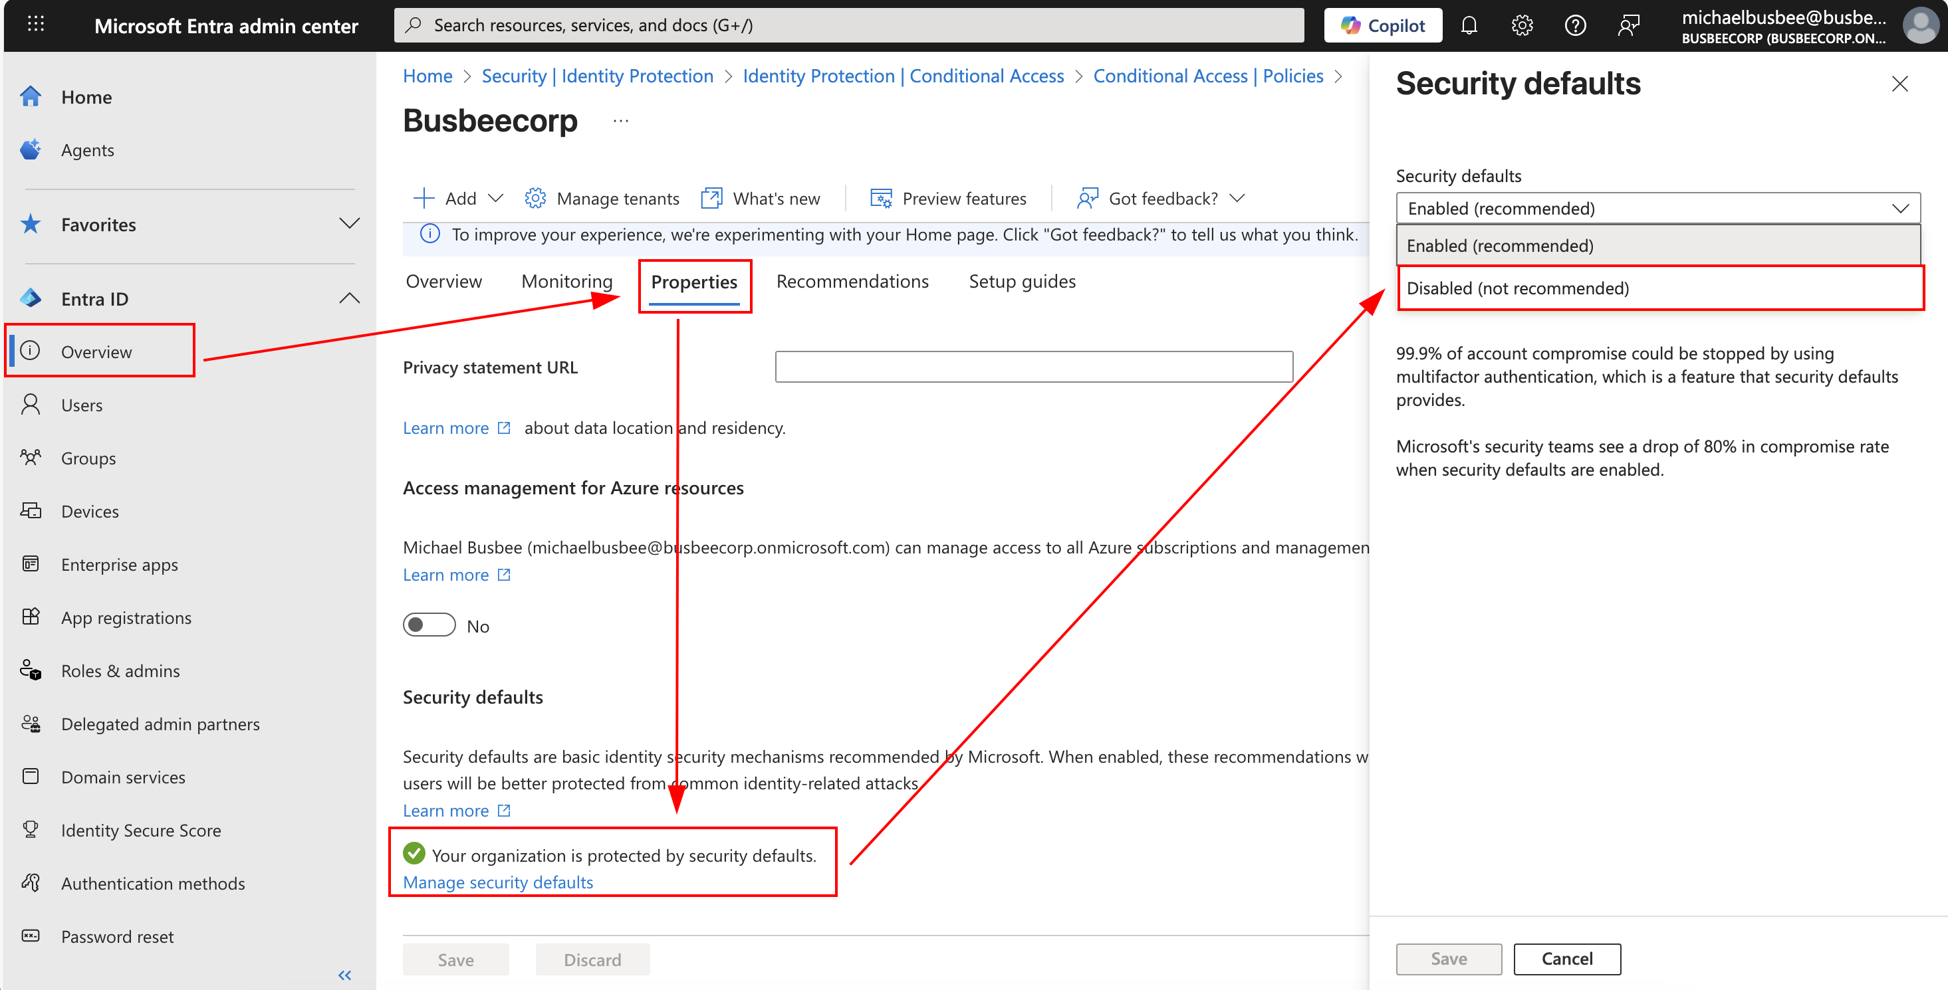Open Copilot from the top bar
The width and height of the screenshot is (1948, 990).
(x=1382, y=24)
